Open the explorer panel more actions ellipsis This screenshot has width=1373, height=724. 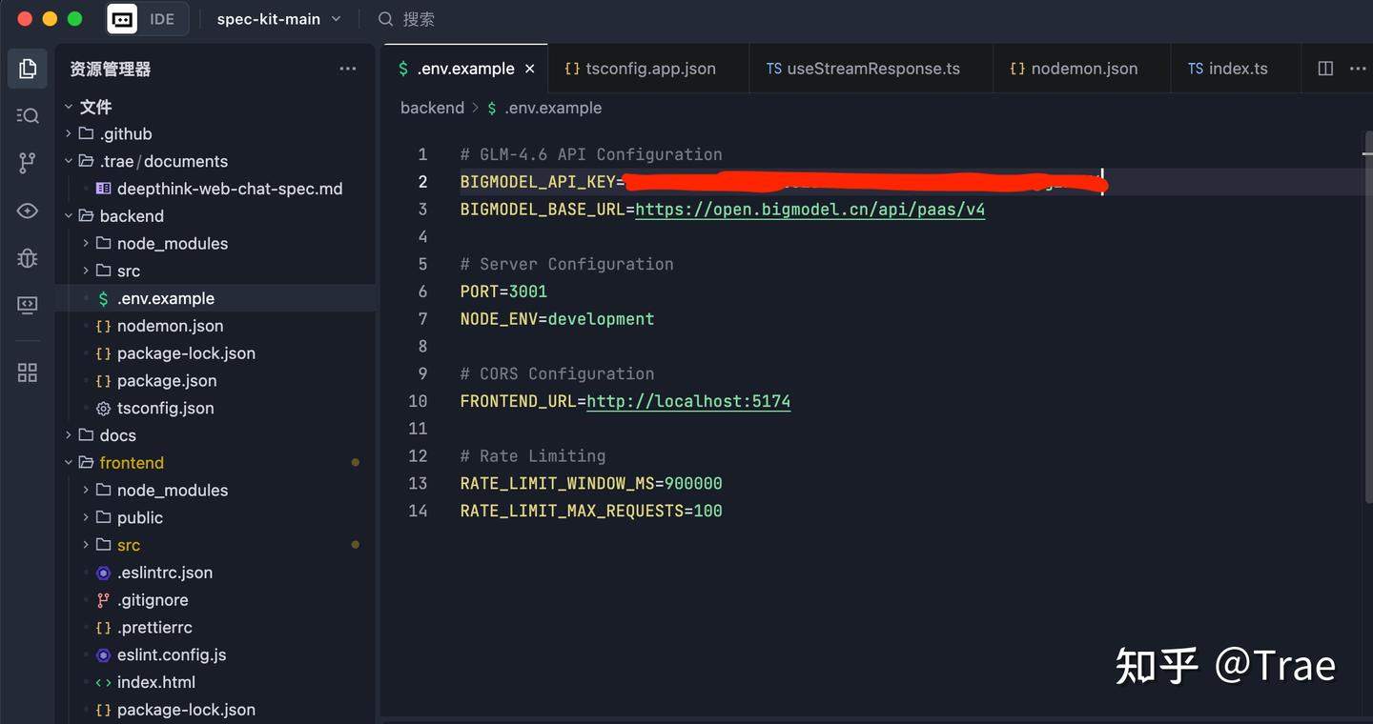348,69
